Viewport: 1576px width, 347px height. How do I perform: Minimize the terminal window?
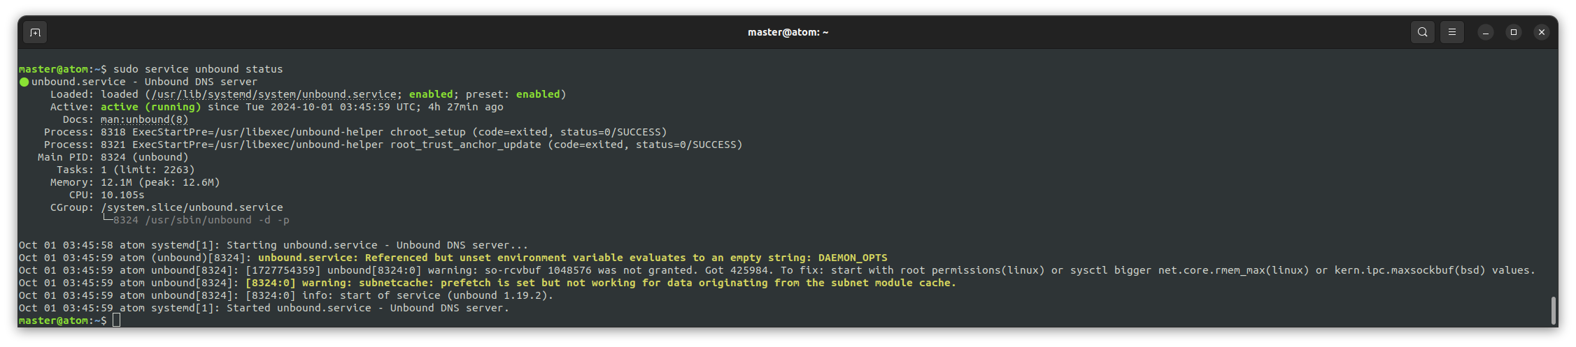[1485, 32]
